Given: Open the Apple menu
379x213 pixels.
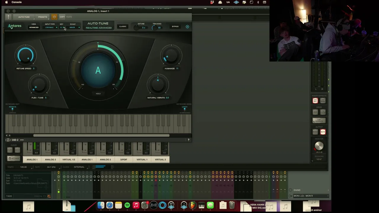Looking at the screenshot, I should (6, 2).
